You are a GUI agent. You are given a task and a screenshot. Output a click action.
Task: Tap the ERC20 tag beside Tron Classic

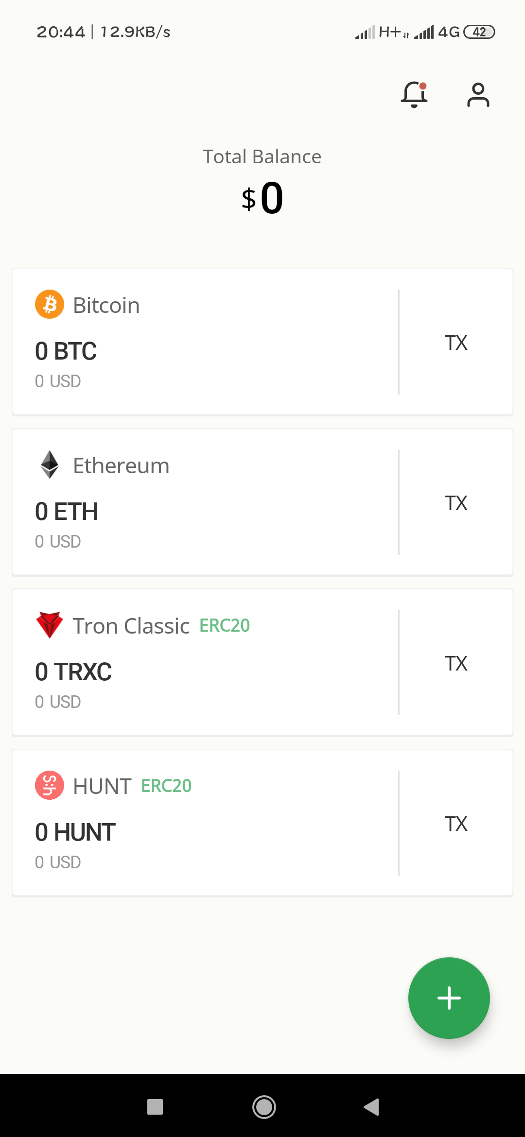[x=225, y=625]
